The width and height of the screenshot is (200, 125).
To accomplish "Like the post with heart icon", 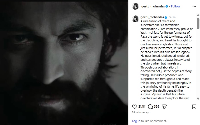I will 135,107.
